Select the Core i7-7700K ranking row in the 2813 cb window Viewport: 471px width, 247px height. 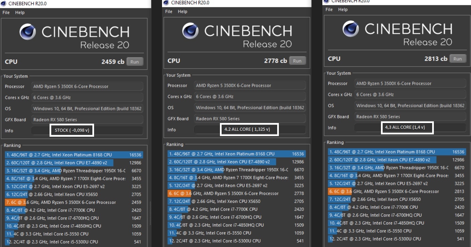pyautogui.click(x=397, y=207)
